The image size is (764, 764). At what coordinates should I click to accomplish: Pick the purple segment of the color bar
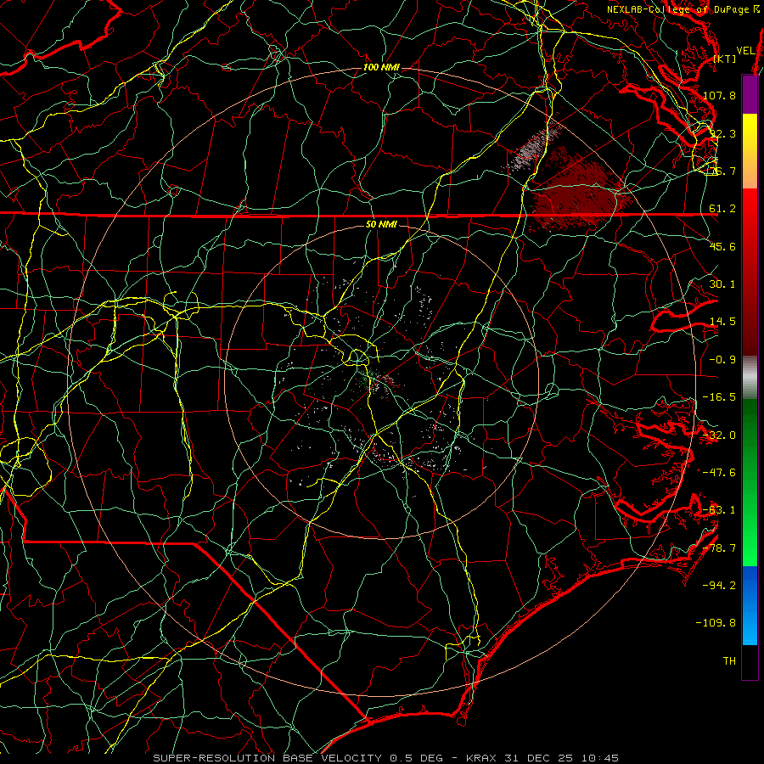[750, 94]
